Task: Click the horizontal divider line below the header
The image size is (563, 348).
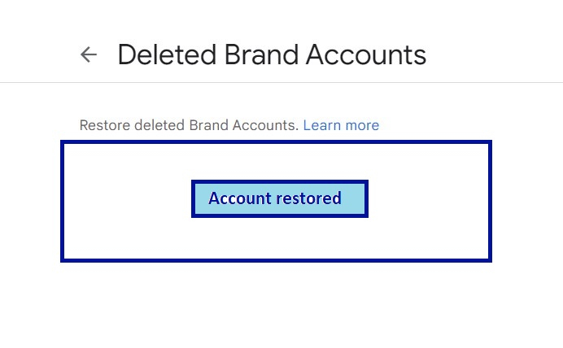Action: pos(281,82)
